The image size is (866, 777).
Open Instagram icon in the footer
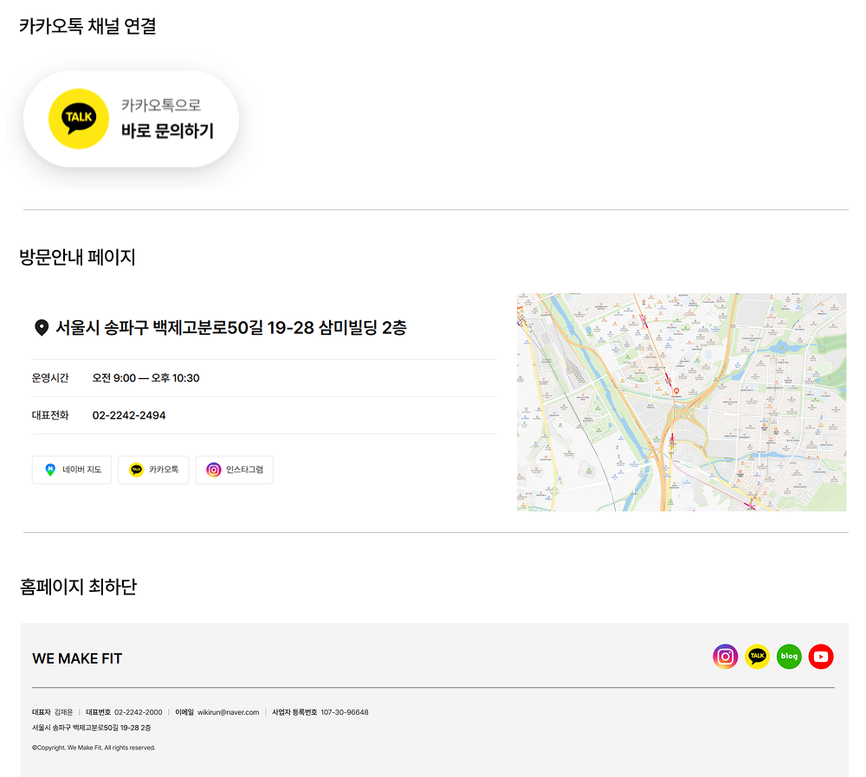coord(725,657)
